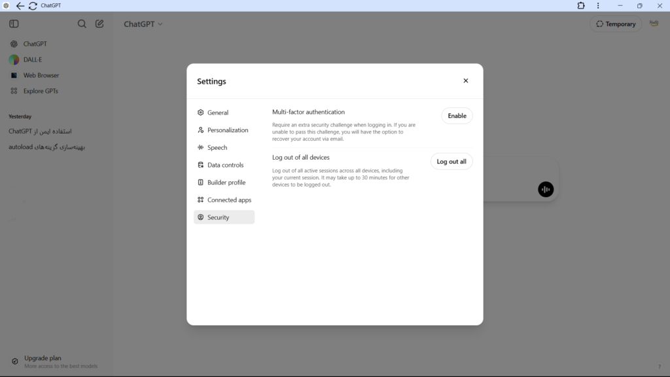This screenshot has height=377, width=670.
Task: Select the Builder profile tab
Action: click(224, 183)
